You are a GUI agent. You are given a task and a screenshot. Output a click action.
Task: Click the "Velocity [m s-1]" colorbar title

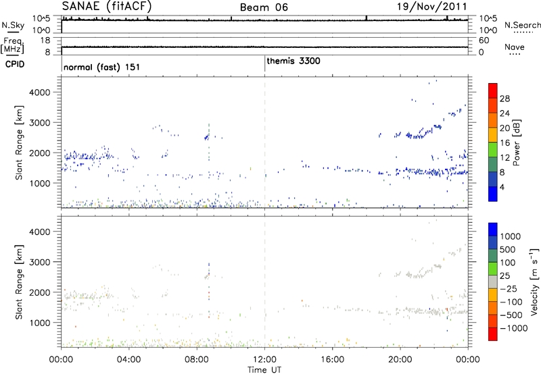pyautogui.click(x=534, y=282)
